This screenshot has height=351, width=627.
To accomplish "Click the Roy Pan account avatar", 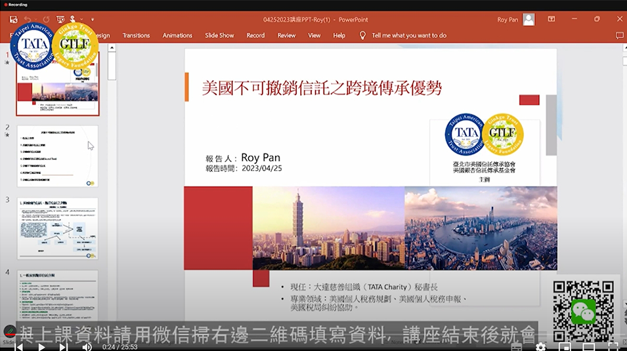I will [x=529, y=19].
